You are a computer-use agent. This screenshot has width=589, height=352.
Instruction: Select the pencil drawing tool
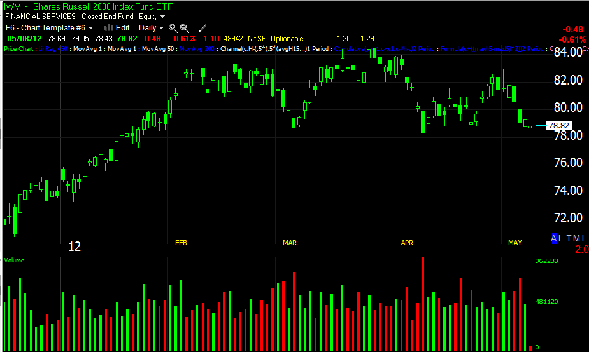[202, 28]
